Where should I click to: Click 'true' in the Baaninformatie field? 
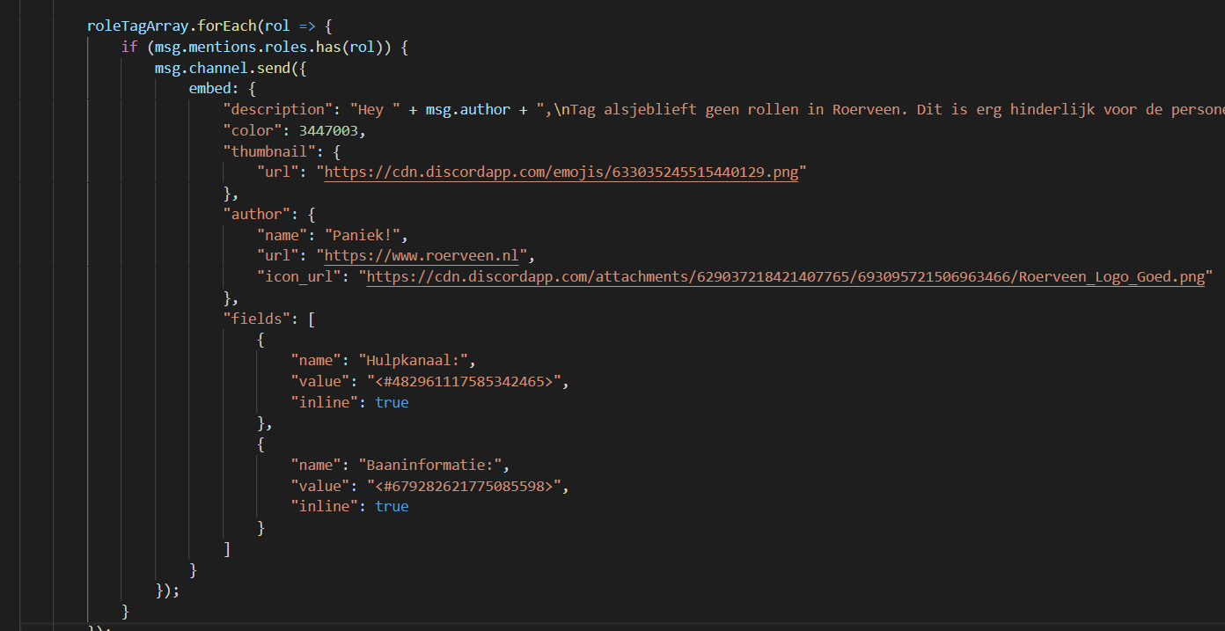coord(392,506)
